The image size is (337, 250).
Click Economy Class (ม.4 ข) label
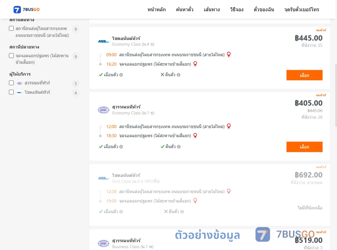click(x=133, y=44)
